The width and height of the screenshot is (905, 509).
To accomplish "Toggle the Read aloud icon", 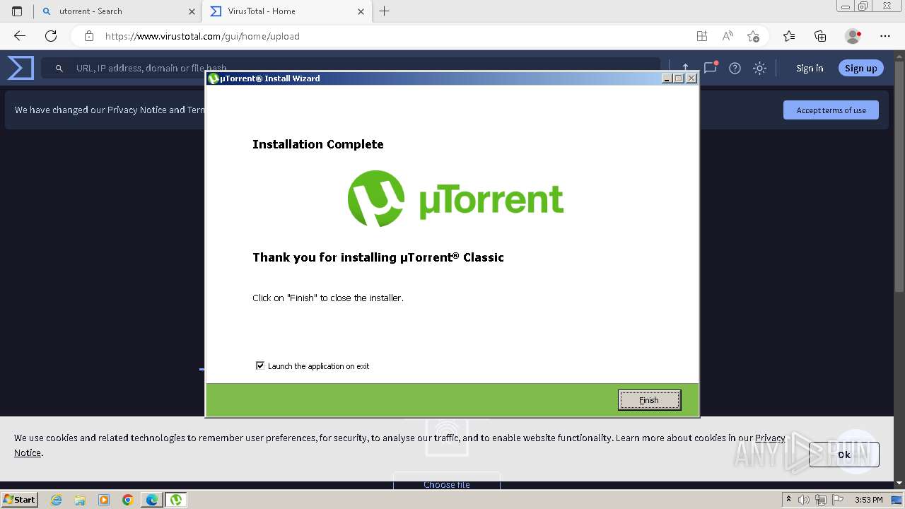I will click(728, 36).
